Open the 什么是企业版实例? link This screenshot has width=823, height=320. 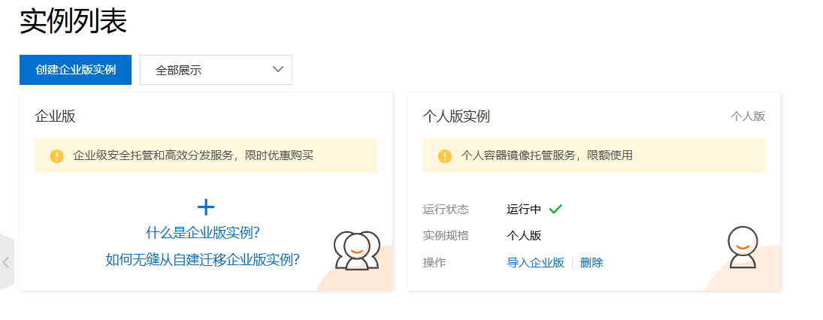point(203,233)
